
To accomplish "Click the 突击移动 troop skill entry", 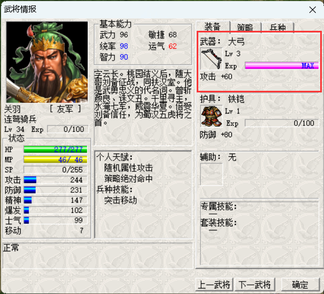I will 120,200.
